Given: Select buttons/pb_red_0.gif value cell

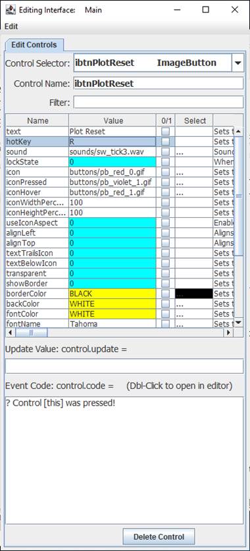Looking at the screenshot, I should 113,172.
